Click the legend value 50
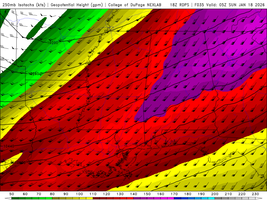The height and width of the screenshot is (200, 267). click(12, 194)
